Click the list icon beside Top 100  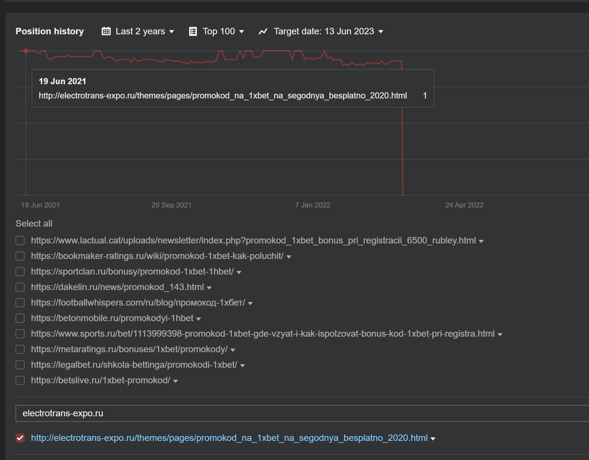[193, 31]
